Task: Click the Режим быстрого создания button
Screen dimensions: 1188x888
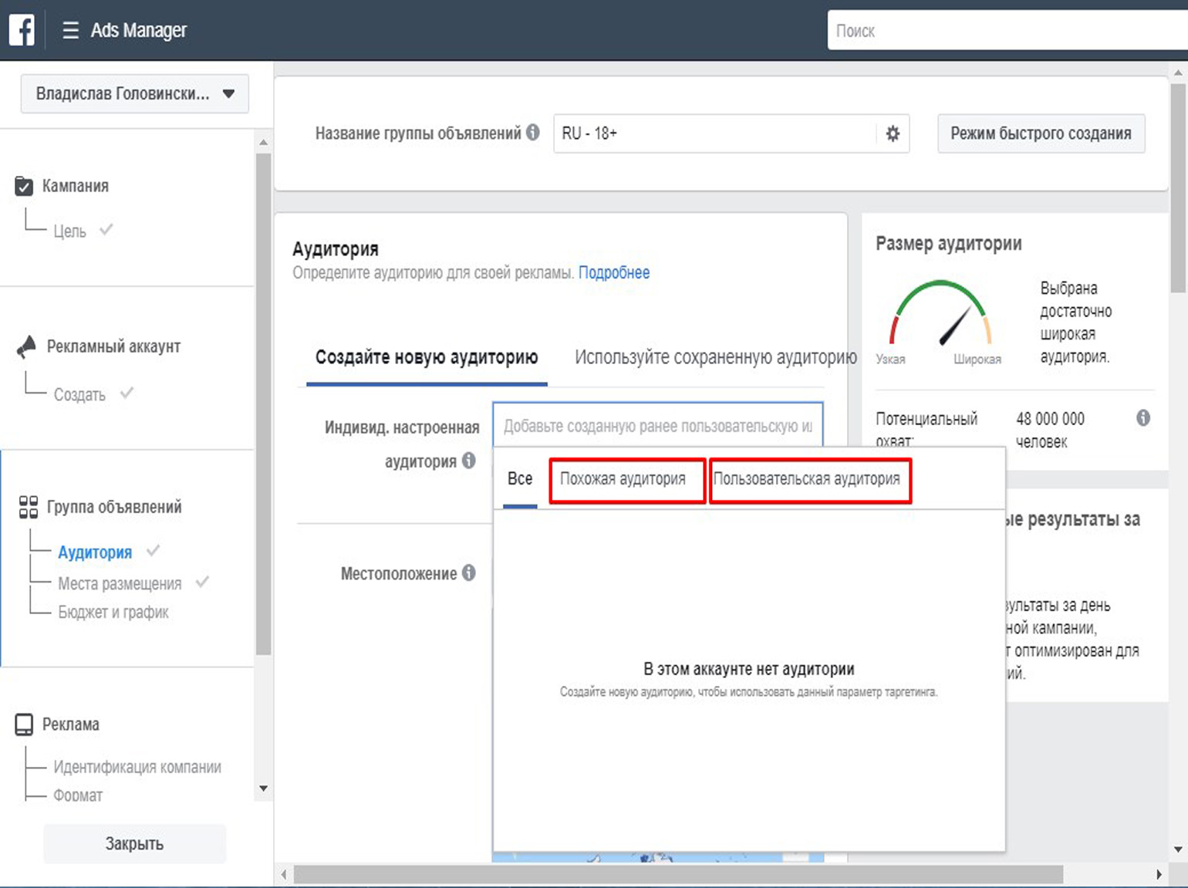Action: click(x=1040, y=133)
